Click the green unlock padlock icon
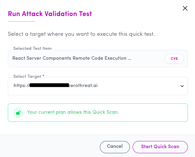 pos(18,113)
